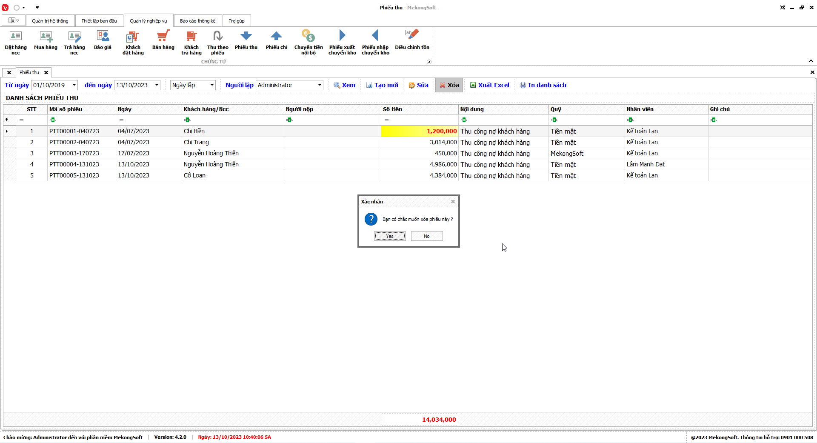Click filter icon in Quỹ column
This screenshot has height=443, width=817.
pos(554,120)
